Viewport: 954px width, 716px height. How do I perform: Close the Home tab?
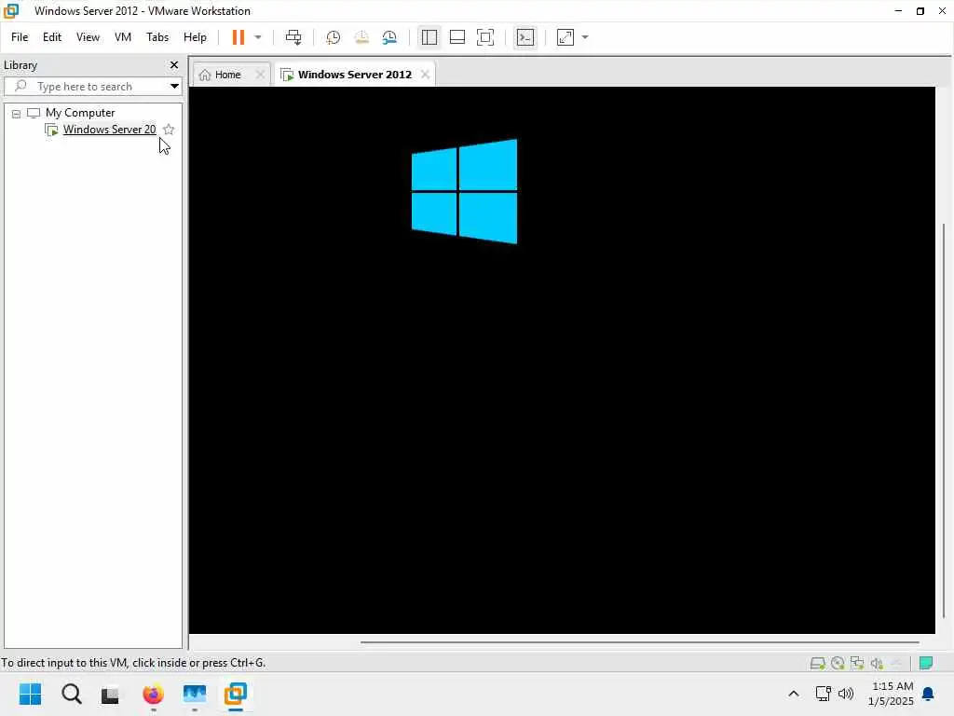click(260, 75)
